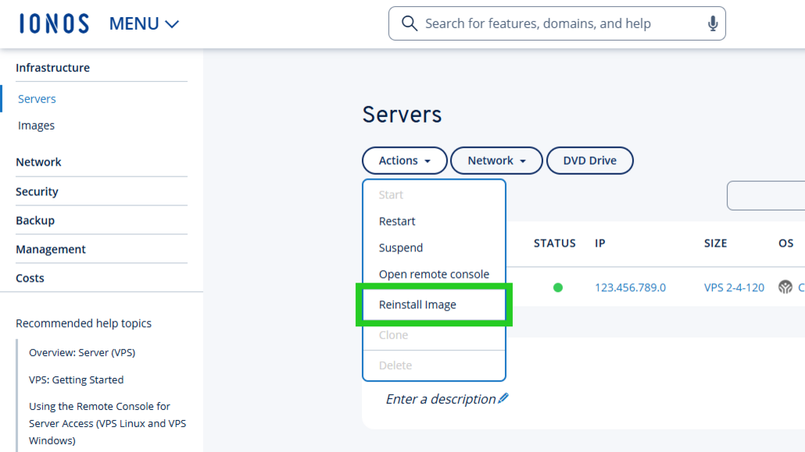The width and height of the screenshot is (805, 452).
Task: Expand the Security sidebar section
Action: pyautogui.click(x=37, y=191)
